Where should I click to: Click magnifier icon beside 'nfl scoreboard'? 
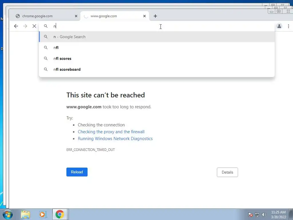click(x=45, y=69)
